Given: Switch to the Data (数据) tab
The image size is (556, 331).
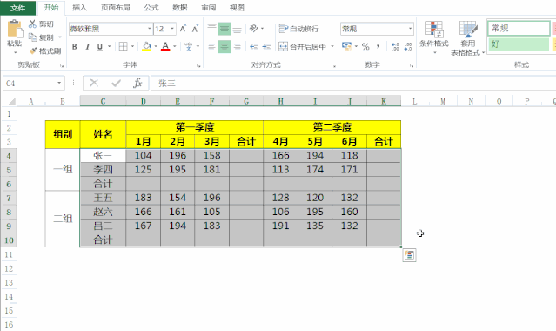Looking at the screenshot, I should 180,8.
